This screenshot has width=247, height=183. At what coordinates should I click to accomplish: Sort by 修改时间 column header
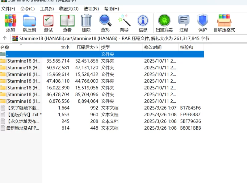click(x=153, y=47)
